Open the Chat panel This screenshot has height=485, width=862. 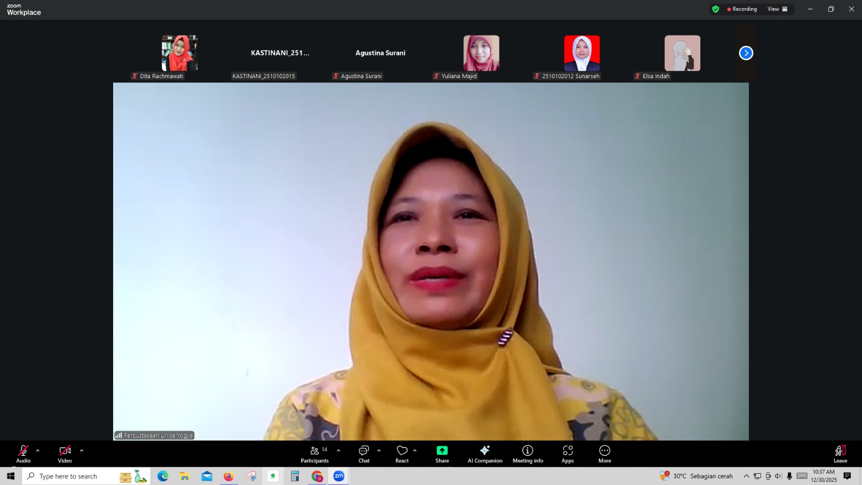pos(364,453)
